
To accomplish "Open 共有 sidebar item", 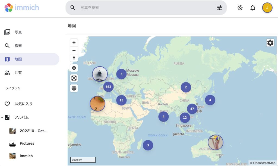I will coord(18,73).
